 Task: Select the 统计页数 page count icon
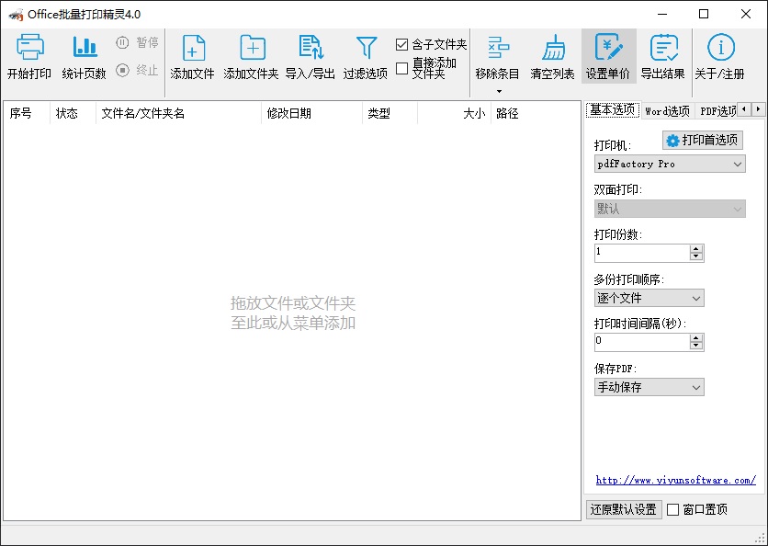(85, 55)
